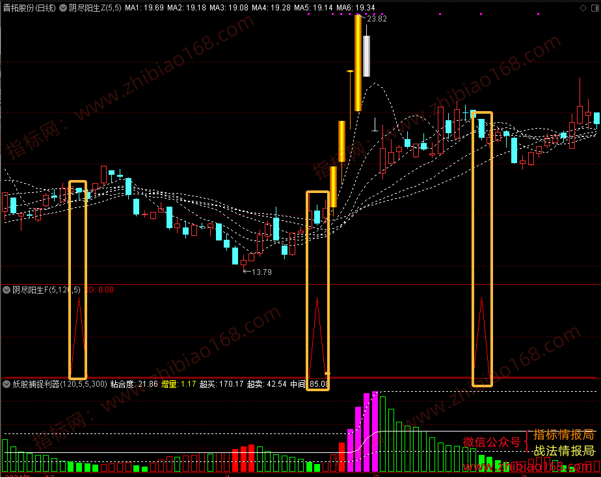Click the MA1: 19.69 value
The width and height of the screenshot is (601, 477).
(x=144, y=8)
